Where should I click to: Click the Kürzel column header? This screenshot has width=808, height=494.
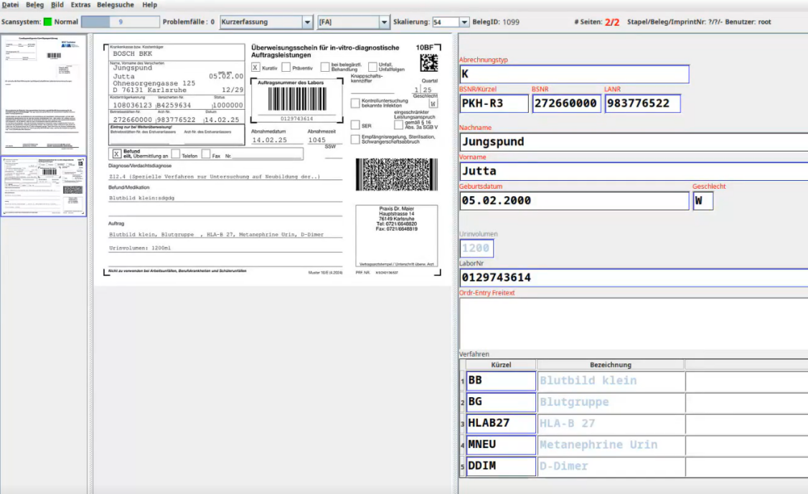click(x=500, y=365)
